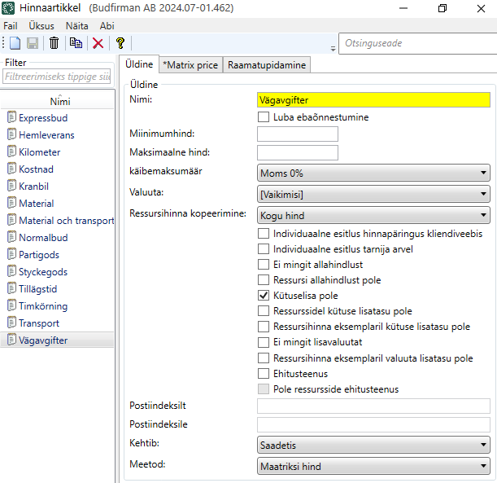Image resolution: width=497 pixels, height=483 pixels.
Task: Enable the Luba ebaõnnestumine checkbox
Action: tap(264, 117)
